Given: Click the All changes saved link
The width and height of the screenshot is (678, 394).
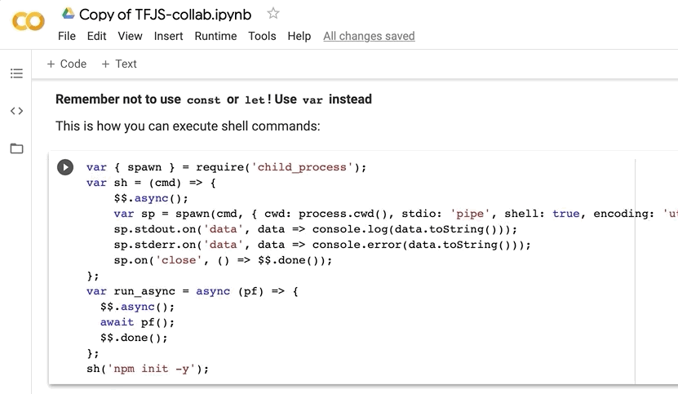Looking at the screenshot, I should tap(369, 36).
